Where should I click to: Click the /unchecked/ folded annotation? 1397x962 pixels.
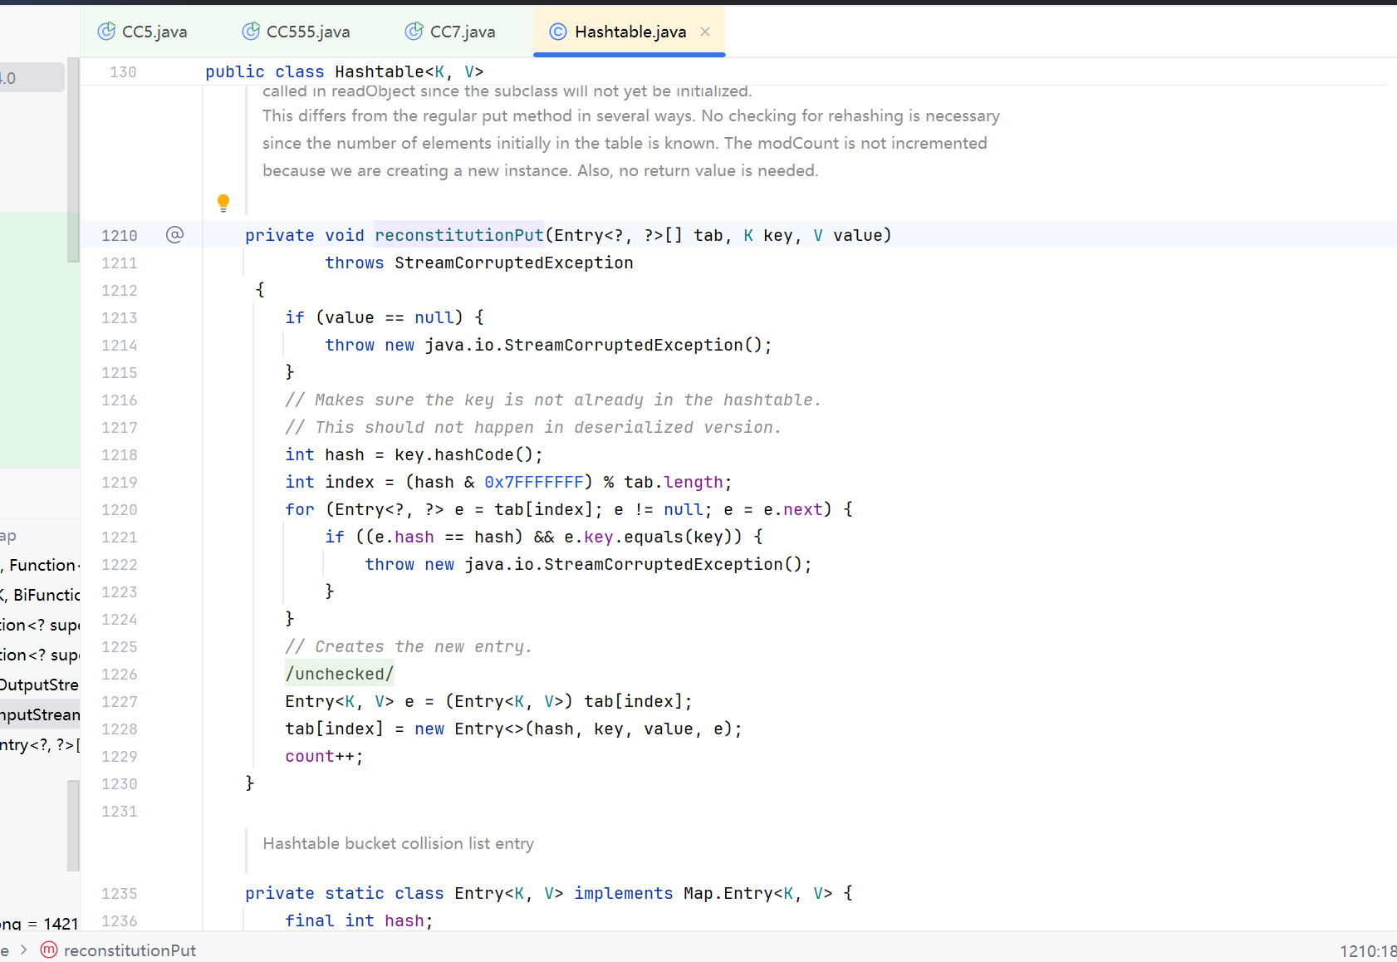(x=339, y=674)
